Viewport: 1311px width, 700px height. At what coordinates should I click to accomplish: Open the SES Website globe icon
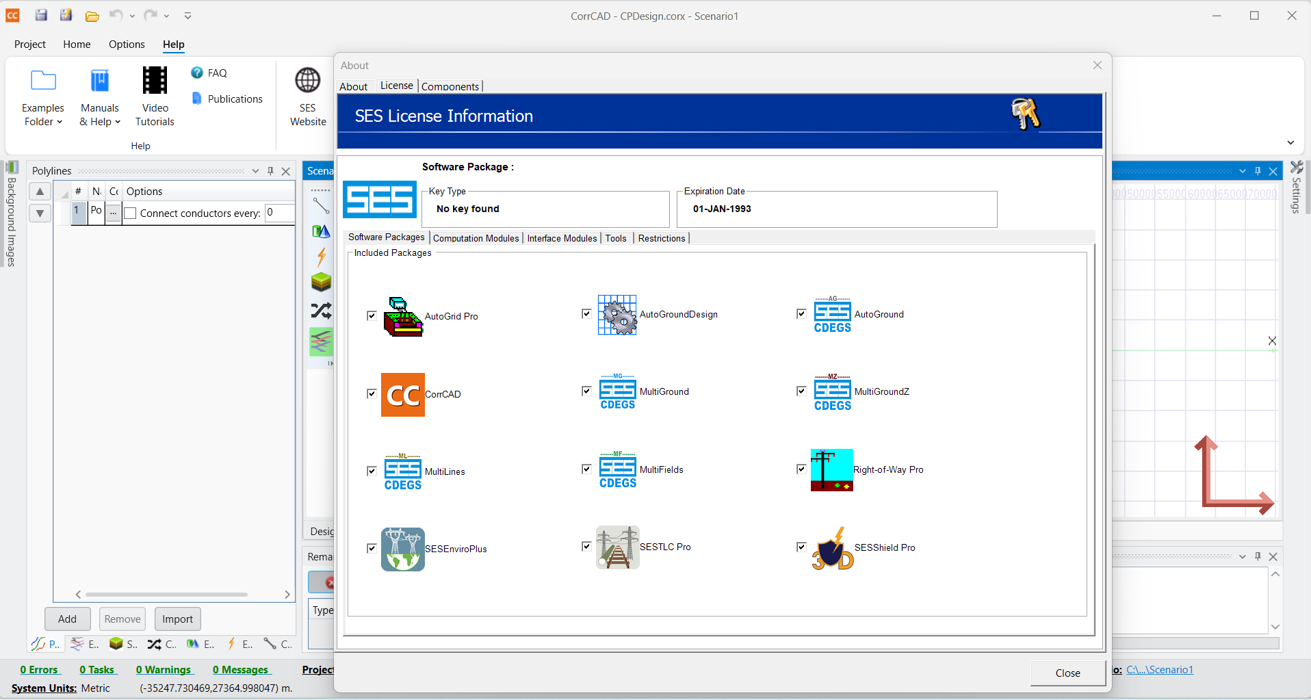308,96
